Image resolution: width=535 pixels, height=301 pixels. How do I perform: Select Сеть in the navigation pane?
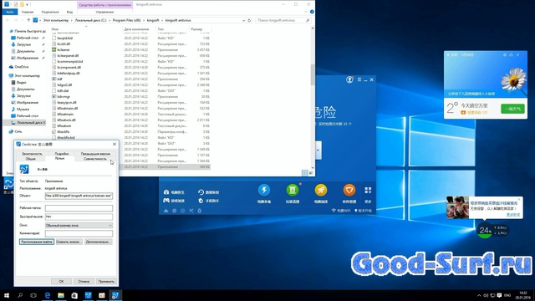[18, 131]
